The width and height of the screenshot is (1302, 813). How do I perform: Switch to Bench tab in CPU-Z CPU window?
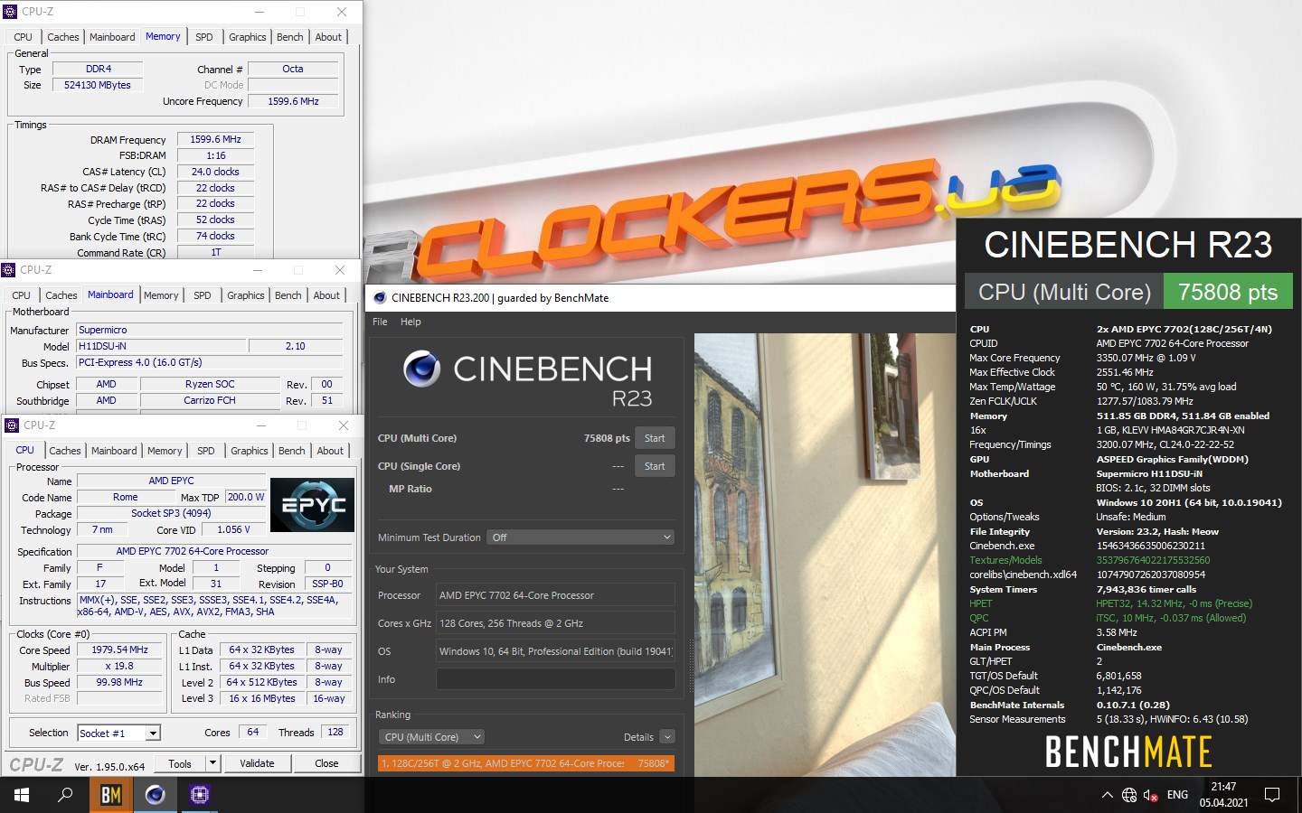coord(291,451)
